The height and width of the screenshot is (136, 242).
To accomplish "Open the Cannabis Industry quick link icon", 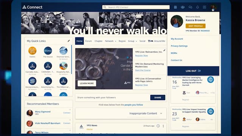I will [x=33, y=66].
